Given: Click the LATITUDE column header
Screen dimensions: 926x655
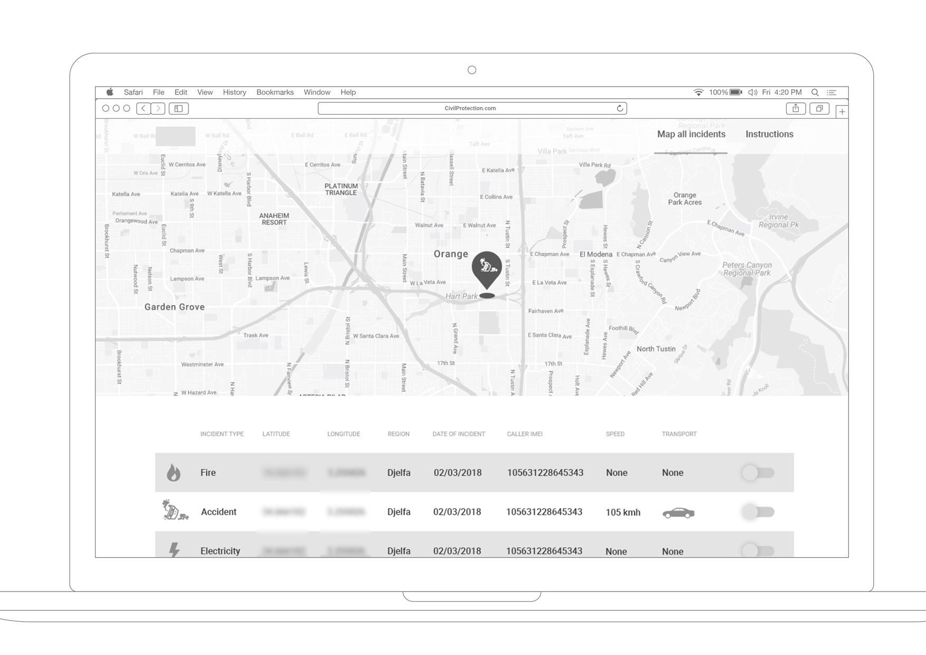Looking at the screenshot, I should tap(276, 434).
